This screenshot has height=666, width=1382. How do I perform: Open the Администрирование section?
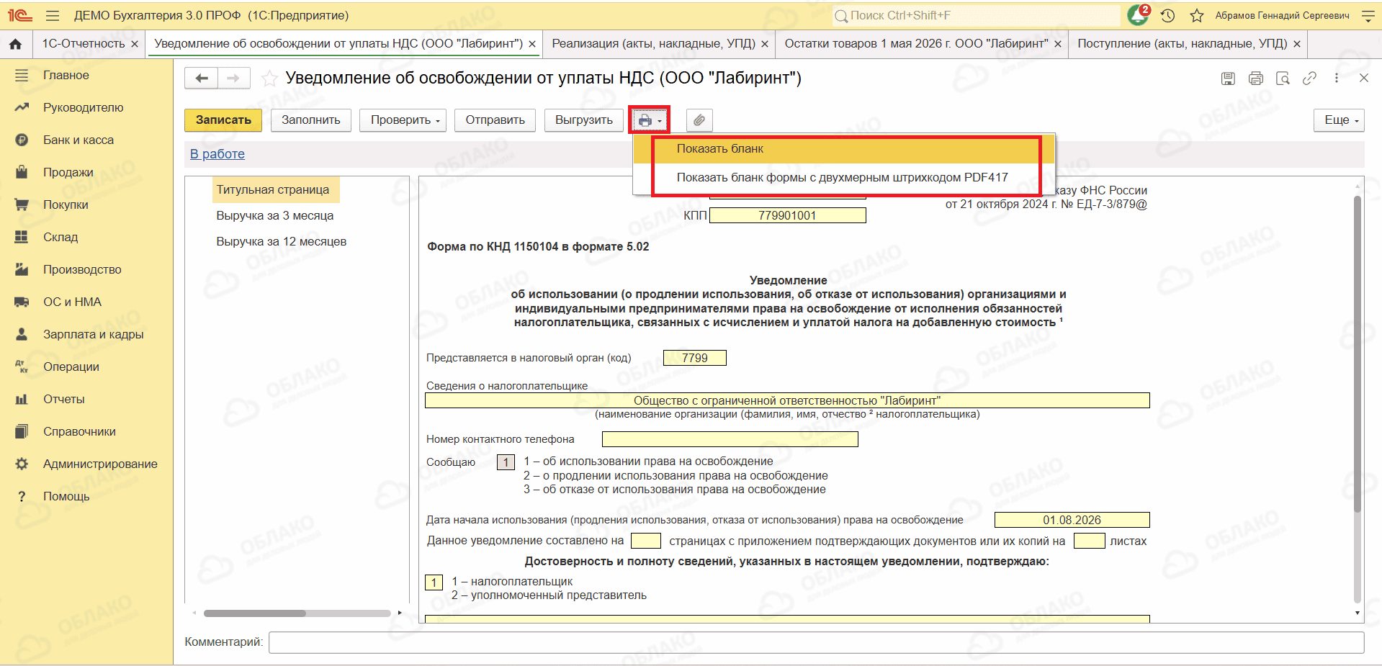click(100, 464)
